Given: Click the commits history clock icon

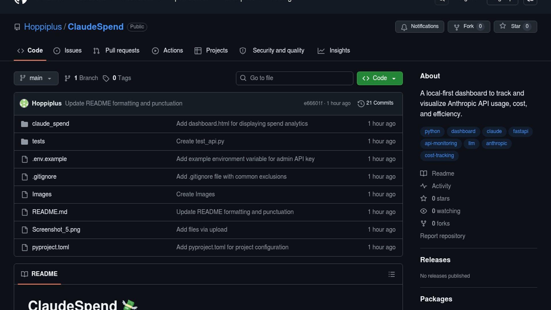Looking at the screenshot, I should click(361, 103).
